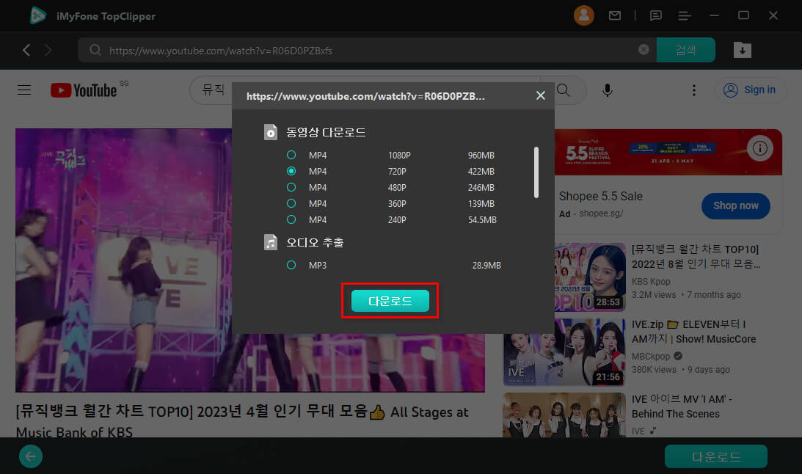The image size is (802, 474).
Task: Click the iMyFone TopClipper logo icon
Action: [38, 15]
